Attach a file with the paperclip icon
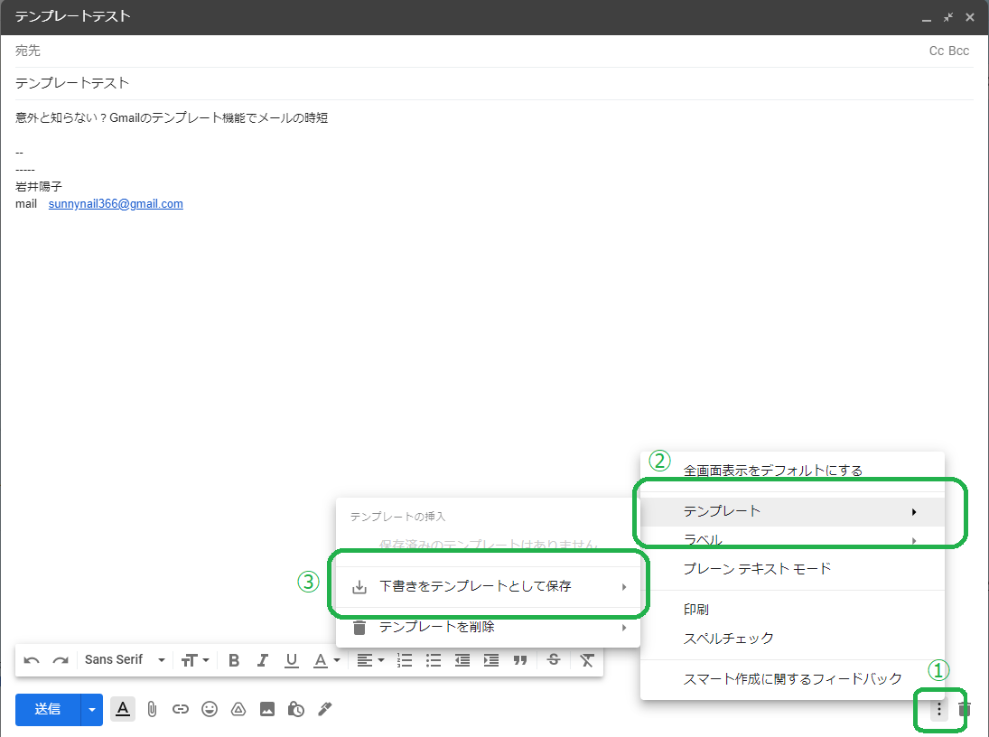989x737 pixels. pyautogui.click(x=152, y=709)
